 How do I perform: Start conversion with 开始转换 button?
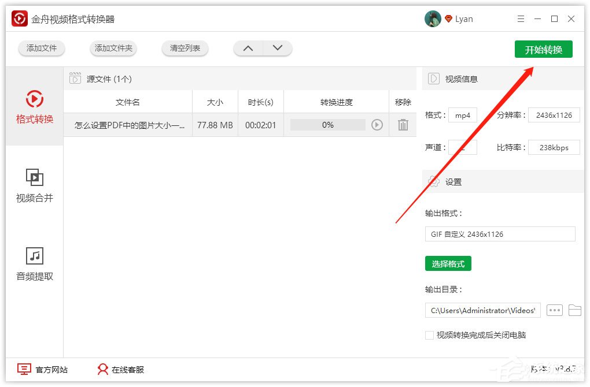(x=543, y=49)
